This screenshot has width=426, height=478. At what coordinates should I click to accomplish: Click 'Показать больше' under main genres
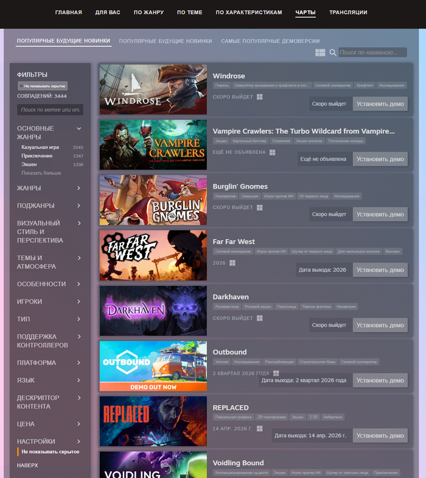41,173
